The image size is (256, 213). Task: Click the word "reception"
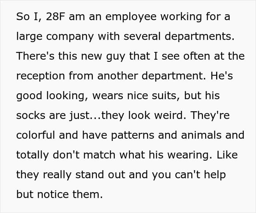click(41, 76)
